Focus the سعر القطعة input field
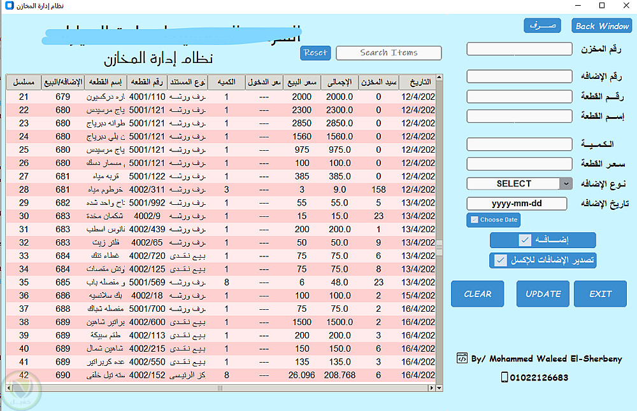This screenshot has width=637, height=411. (520, 164)
